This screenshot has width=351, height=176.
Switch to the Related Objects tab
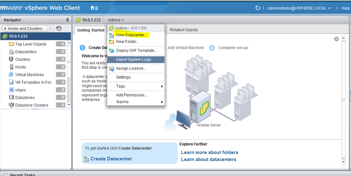pos(184,30)
